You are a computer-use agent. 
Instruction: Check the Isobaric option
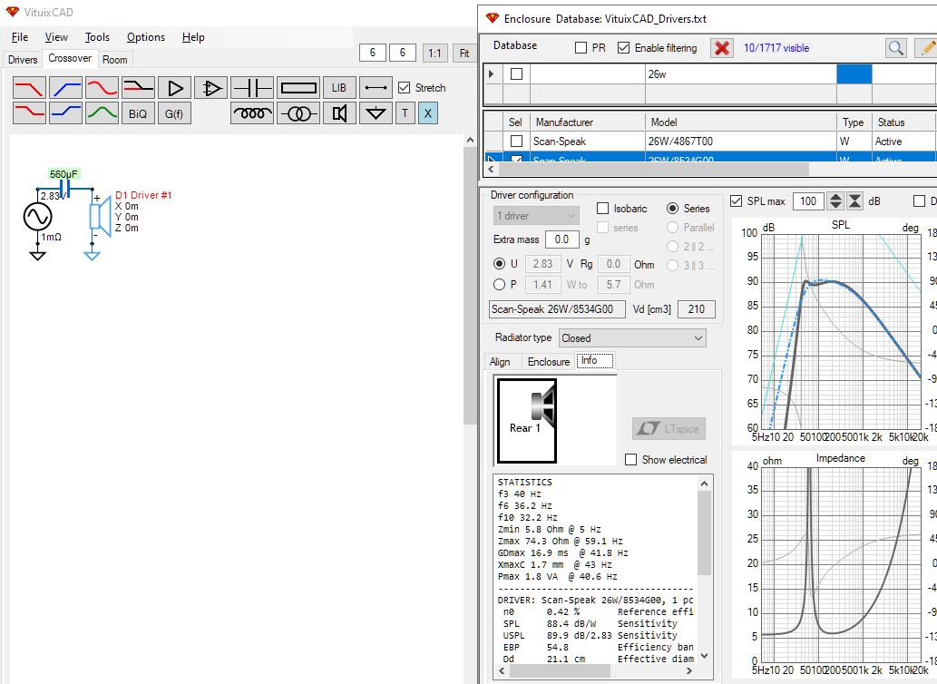(602, 209)
